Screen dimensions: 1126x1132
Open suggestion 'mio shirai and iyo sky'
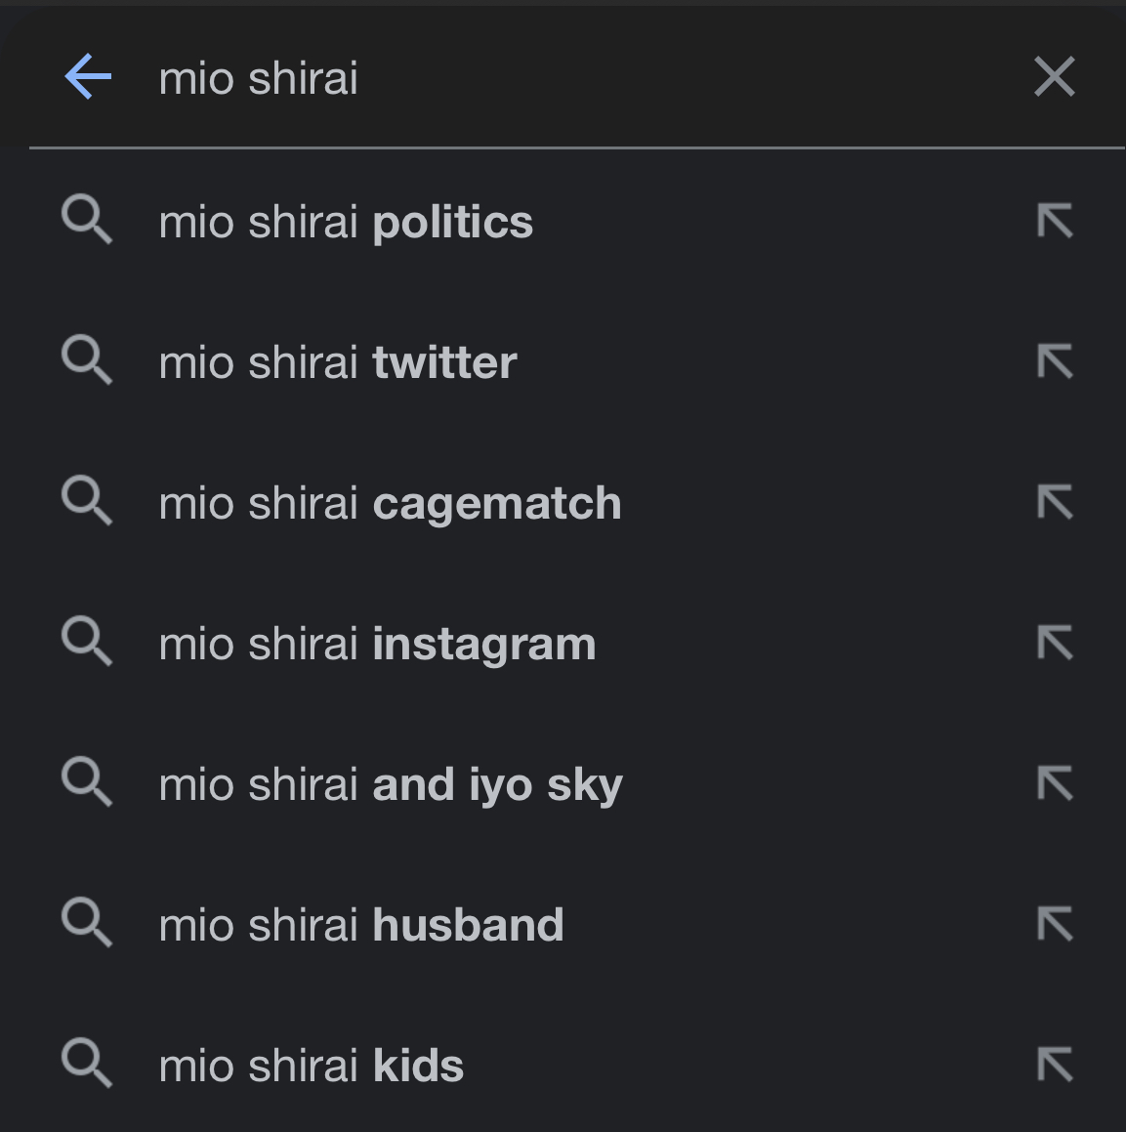563,784
